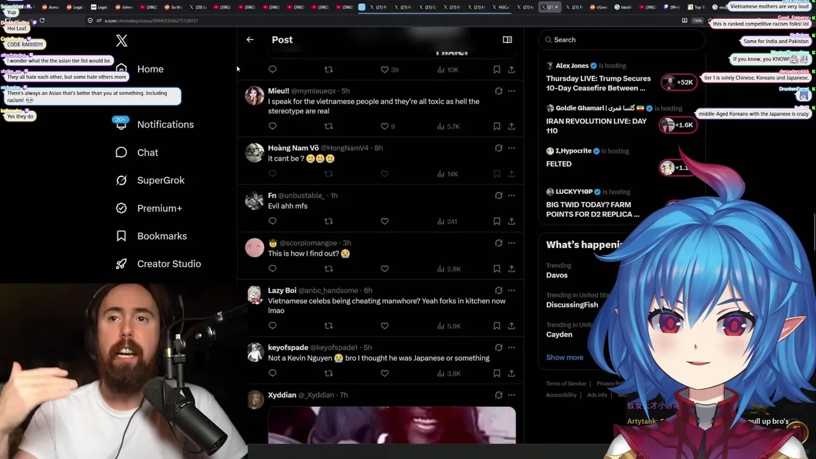
Task: Bookmark Fn's 'Evil ahh mfs' comment
Action: (x=497, y=221)
